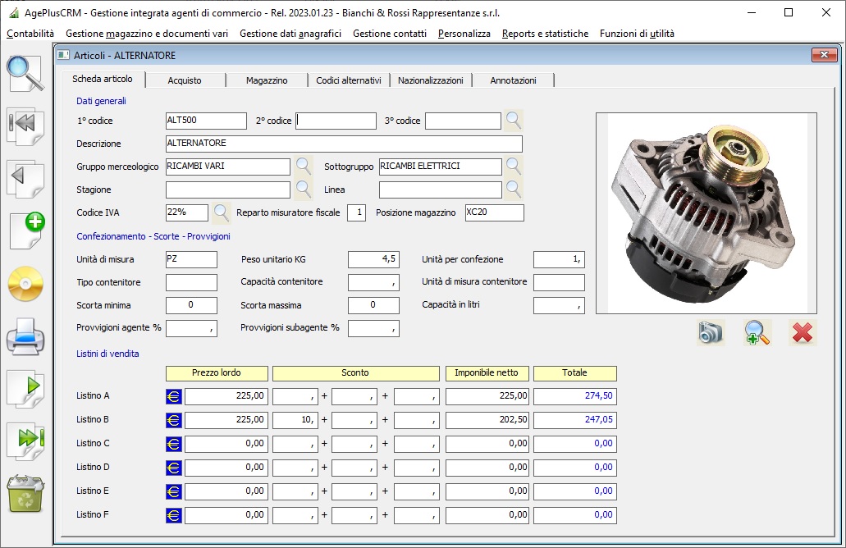Jump to the last record
Viewport: 846px width, 548px height.
click(25, 441)
